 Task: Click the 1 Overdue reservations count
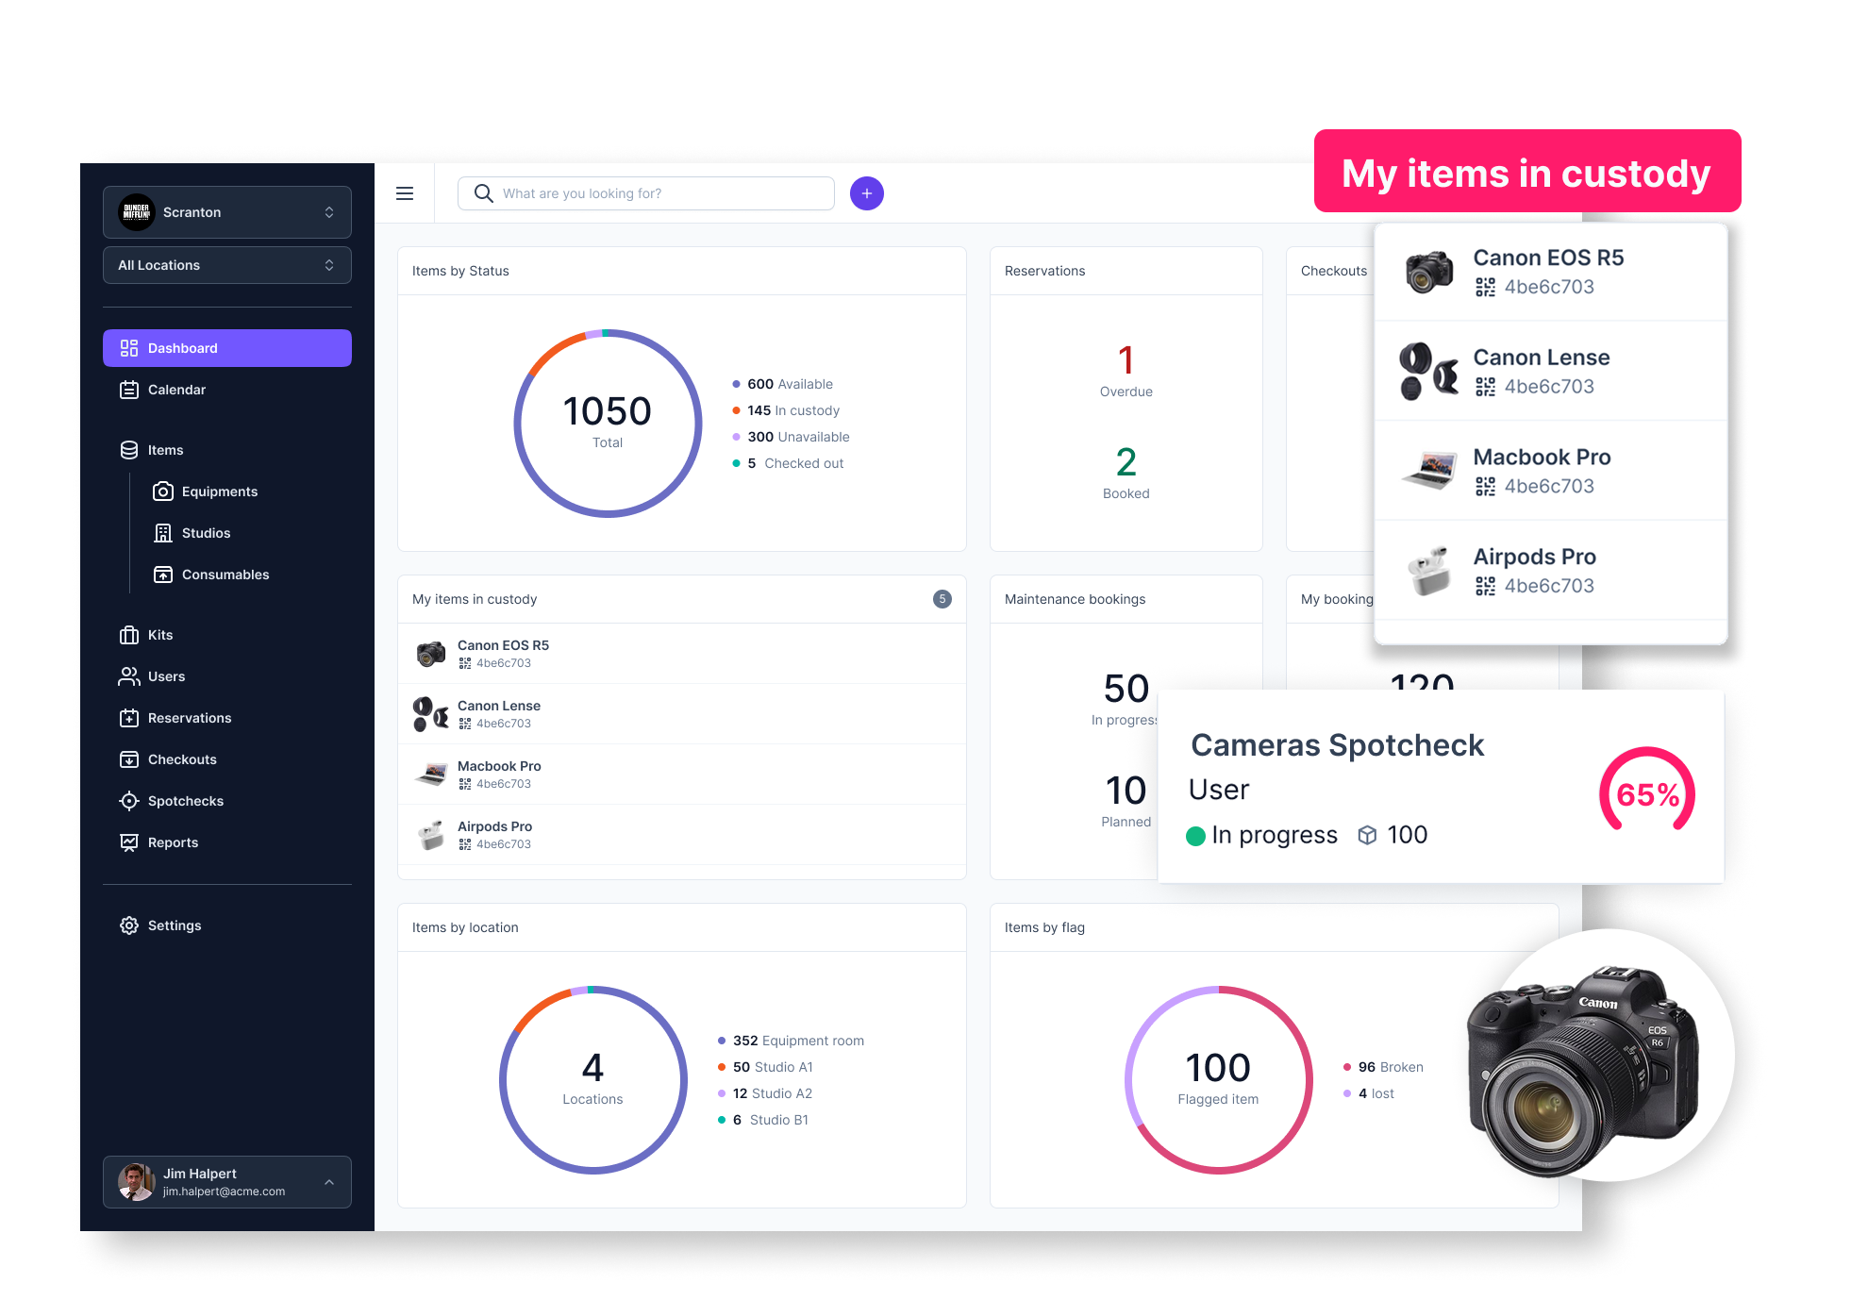click(x=1126, y=371)
